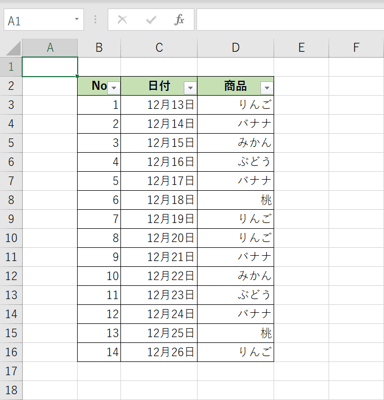
Task: Click the 日付 header cell
Action: 159,86
